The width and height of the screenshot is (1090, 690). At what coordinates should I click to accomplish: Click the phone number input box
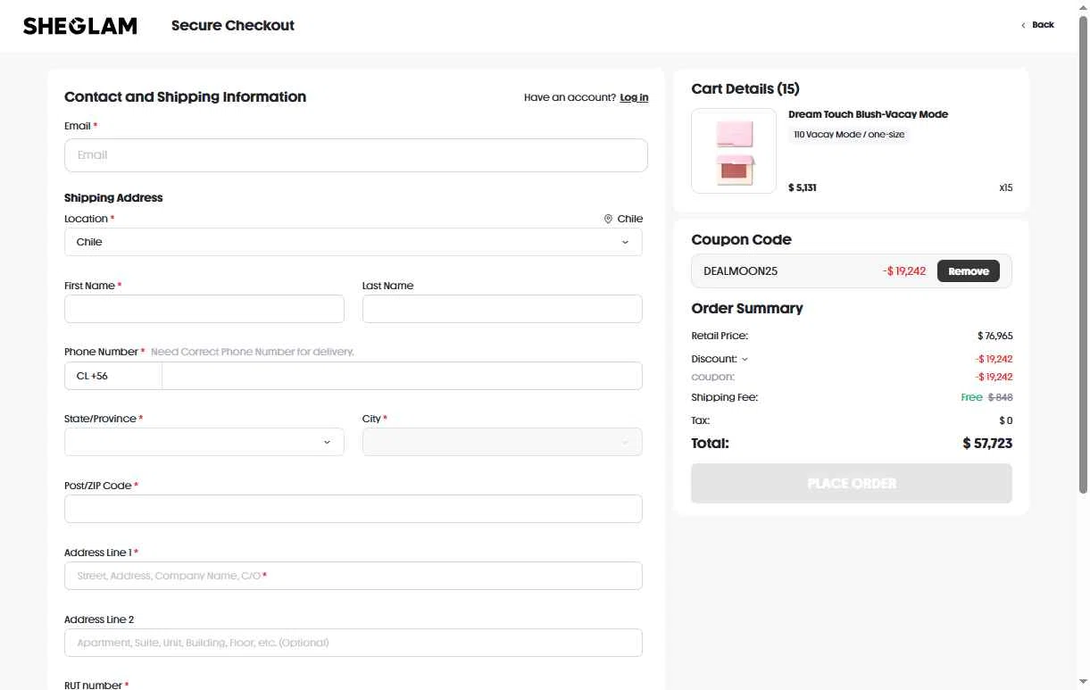(402, 376)
